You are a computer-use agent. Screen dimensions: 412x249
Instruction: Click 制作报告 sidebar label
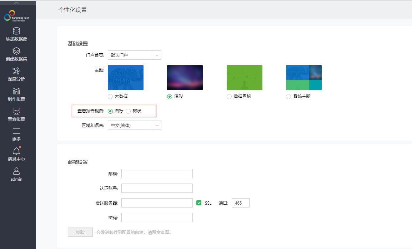(x=16, y=99)
